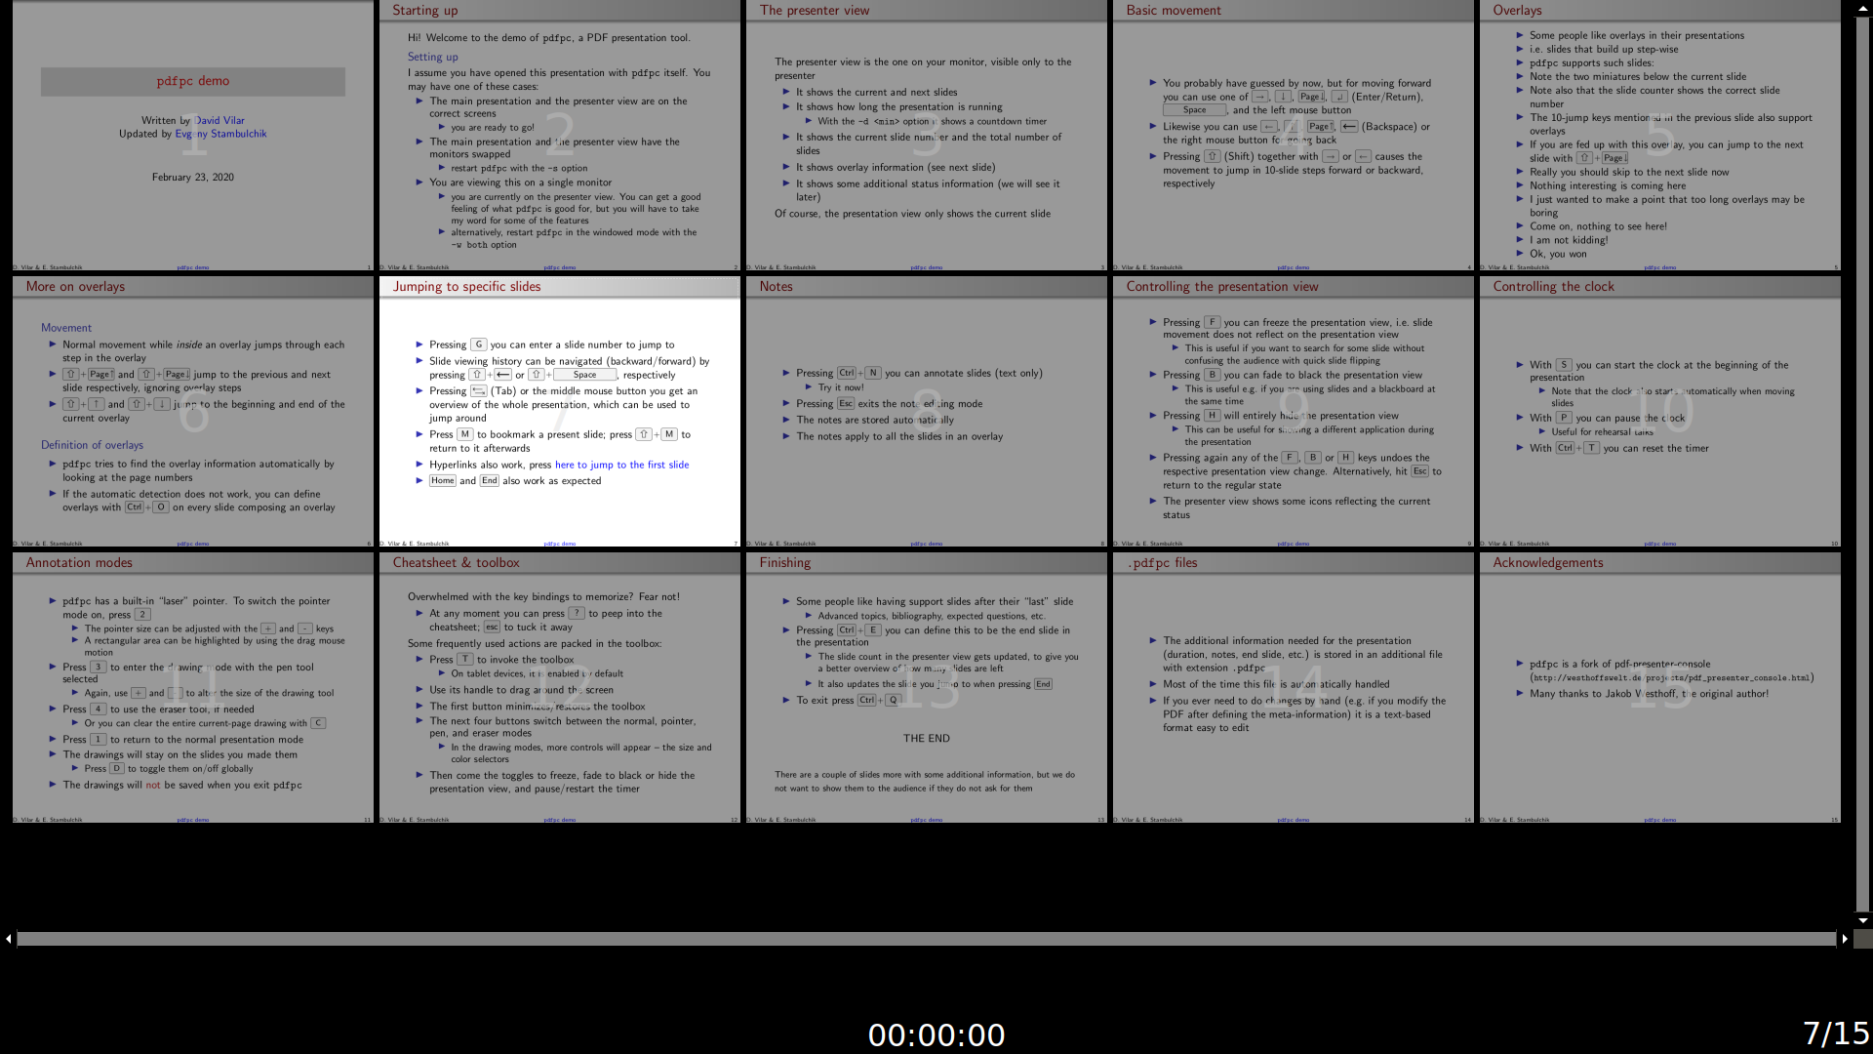Click highlighted Jumping to specific slides thumbnail
1873x1054 pixels.
click(560, 412)
